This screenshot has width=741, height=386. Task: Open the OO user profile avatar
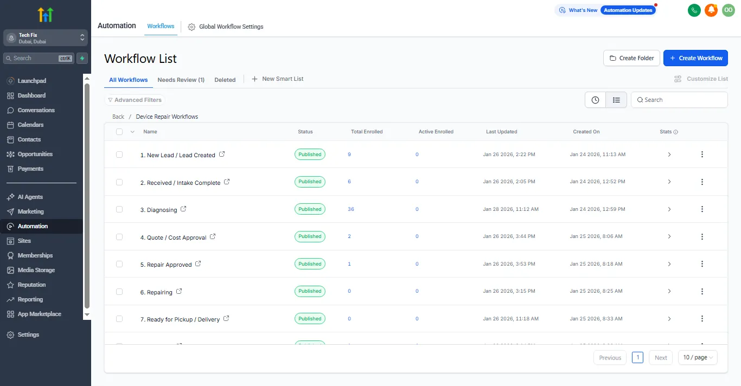point(728,10)
